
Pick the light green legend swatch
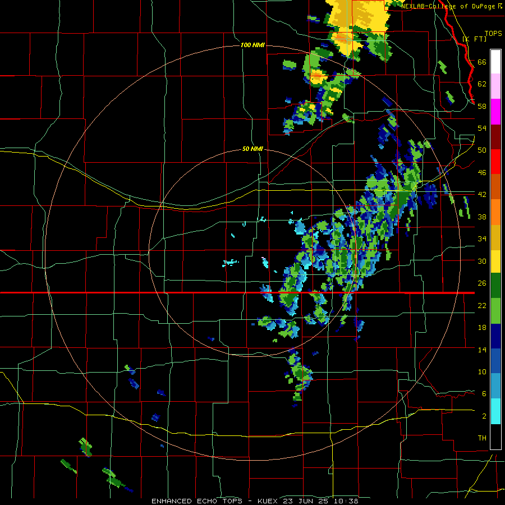[x=495, y=311]
